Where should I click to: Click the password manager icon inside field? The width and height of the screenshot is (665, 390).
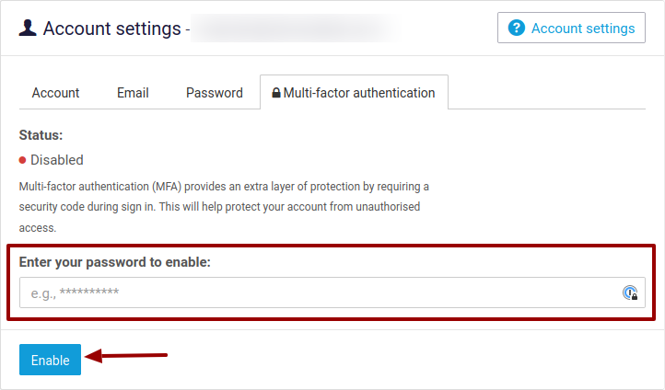[630, 292]
